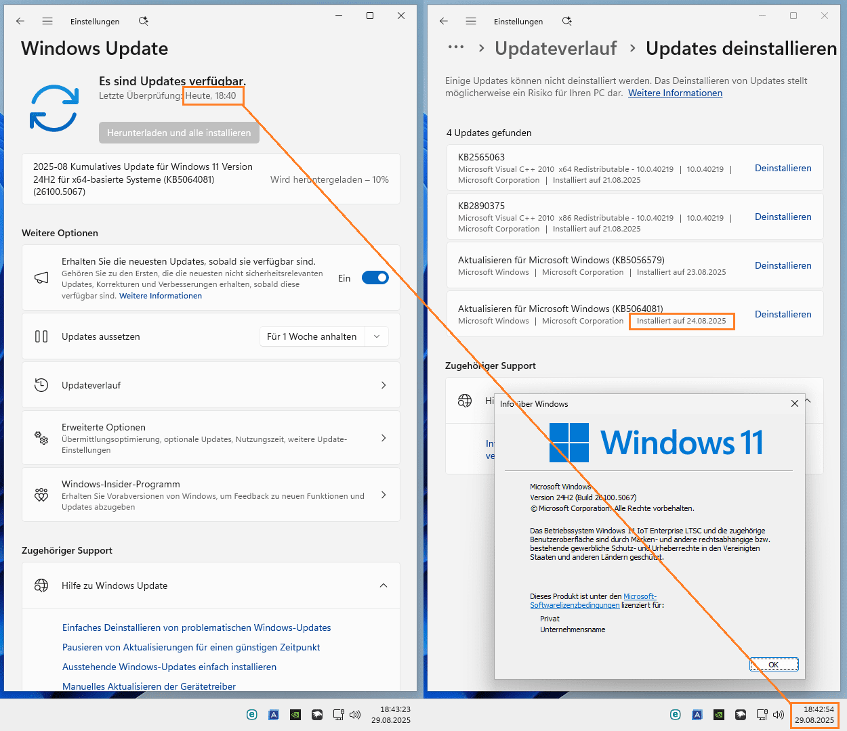Open NVIDIA tray icon in taskbar showing 18:43:23
Screen dimensions: 847x731
(295, 714)
